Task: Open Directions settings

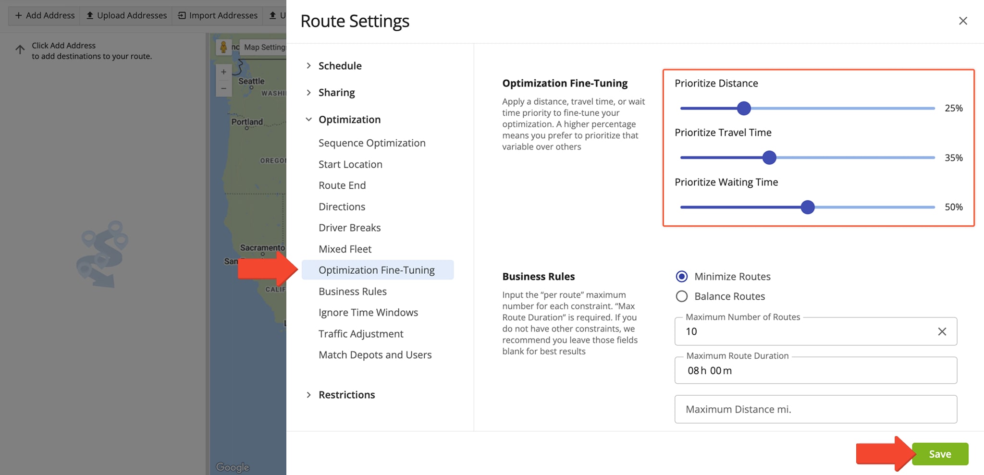Action: click(x=342, y=207)
